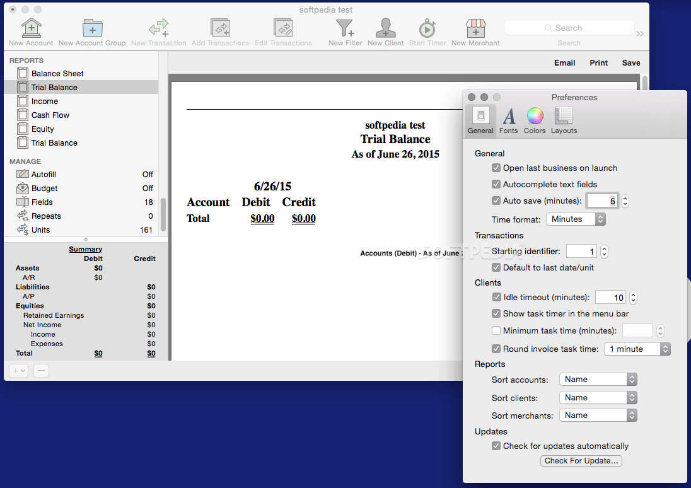This screenshot has width=691, height=488.
Task: Create a New Account Group folder
Action: (x=92, y=28)
